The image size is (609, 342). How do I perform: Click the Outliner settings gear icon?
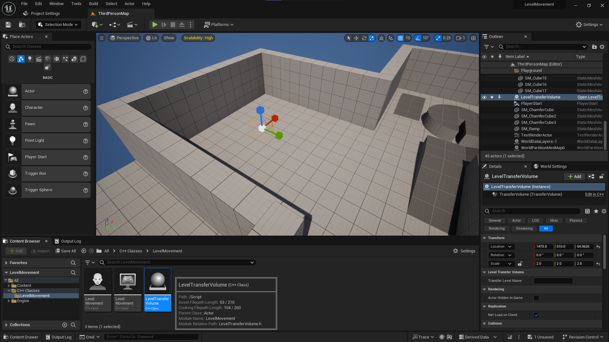point(602,47)
